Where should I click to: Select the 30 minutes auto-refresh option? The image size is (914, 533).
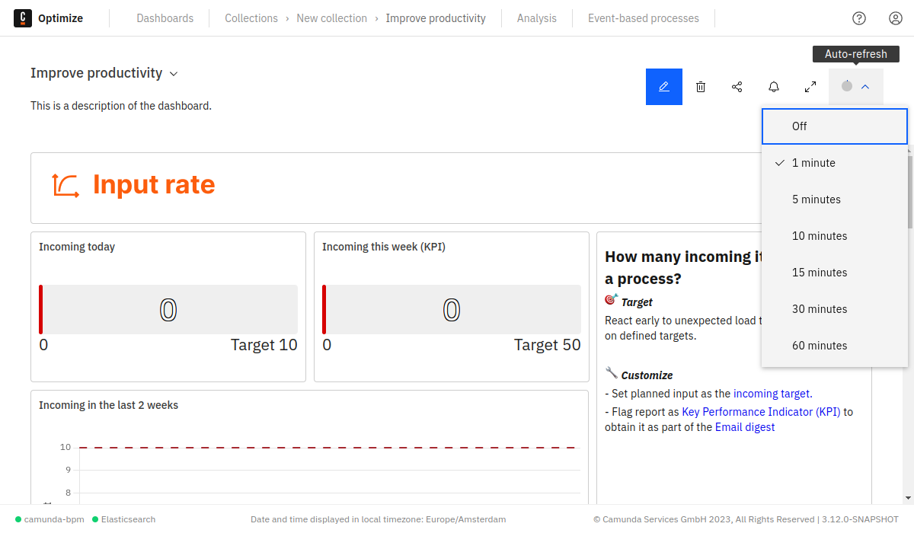(820, 308)
